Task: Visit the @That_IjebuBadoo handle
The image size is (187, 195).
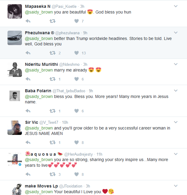Action: pos(69,91)
